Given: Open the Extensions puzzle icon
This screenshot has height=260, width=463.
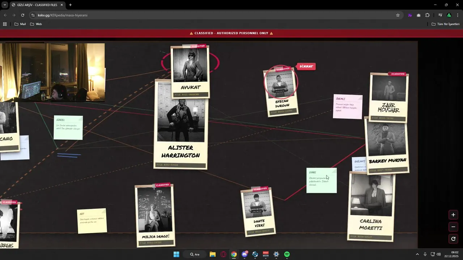Looking at the screenshot, I should [428, 15].
